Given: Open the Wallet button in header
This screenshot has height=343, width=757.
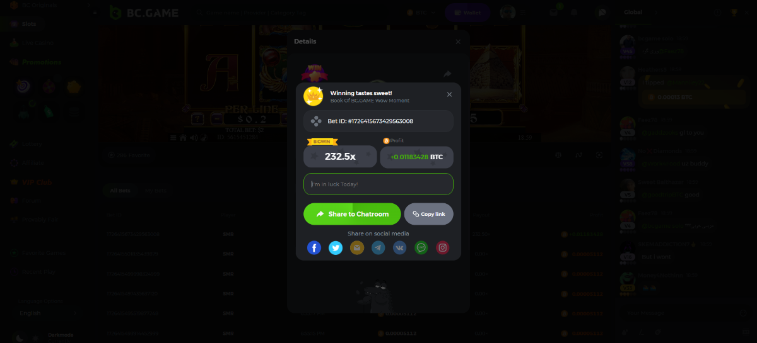Looking at the screenshot, I should coord(467,13).
